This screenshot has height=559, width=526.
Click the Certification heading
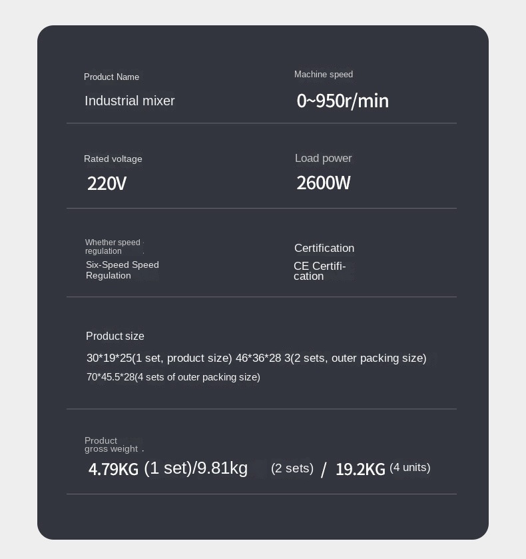[x=324, y=248]
